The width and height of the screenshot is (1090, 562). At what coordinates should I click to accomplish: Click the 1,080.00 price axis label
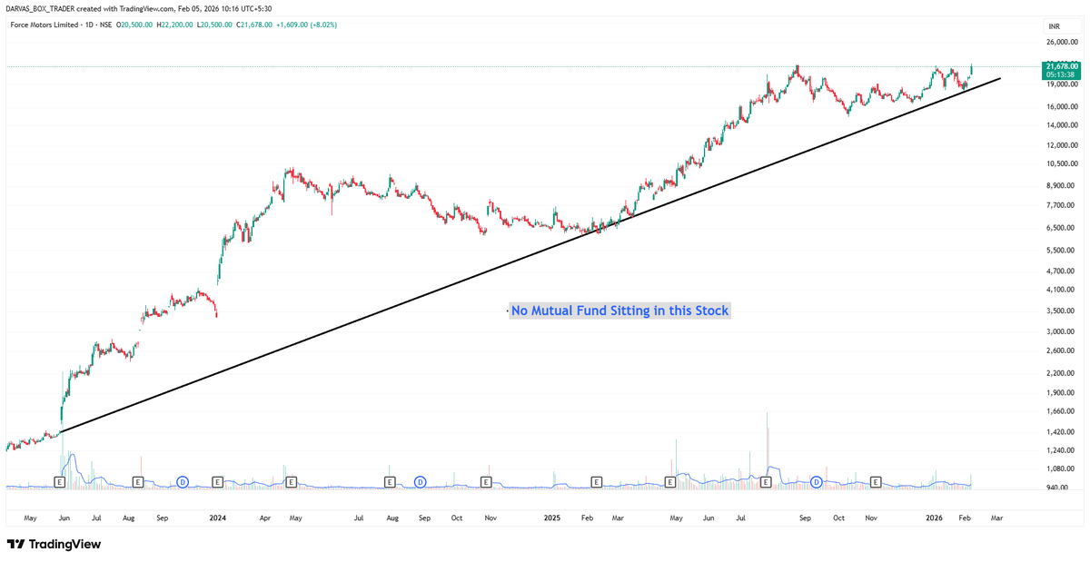(1062, 469)
